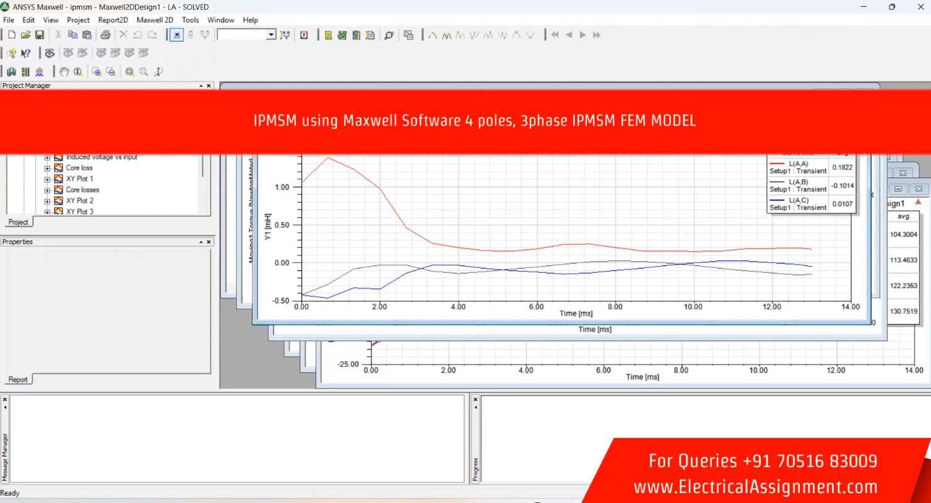Close the Properties panel
This screenshot has width=931, height=503.
click(209, 242)
